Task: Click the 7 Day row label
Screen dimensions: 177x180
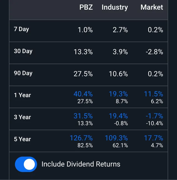Action: [21, 29]
